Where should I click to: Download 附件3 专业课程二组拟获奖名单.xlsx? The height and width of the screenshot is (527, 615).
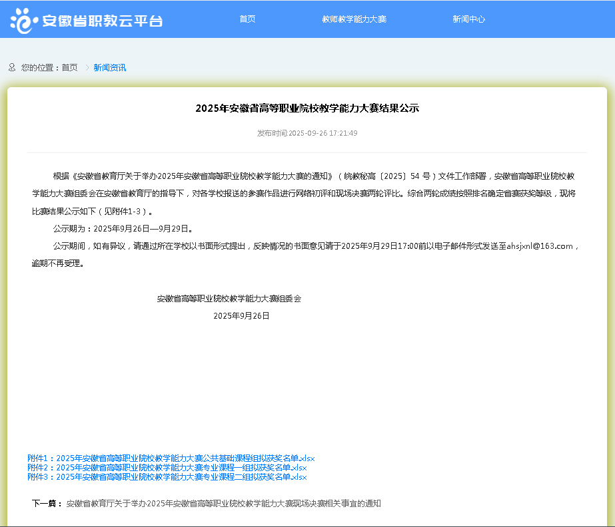(x=167, y=477)
